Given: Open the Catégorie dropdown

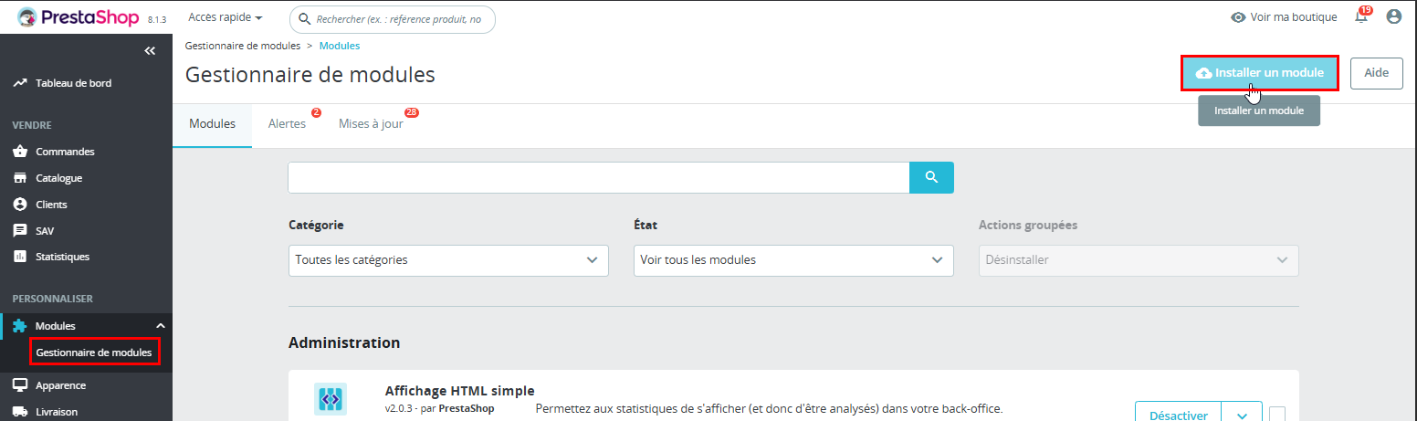Looking at the screenshot, I should 448,260.
